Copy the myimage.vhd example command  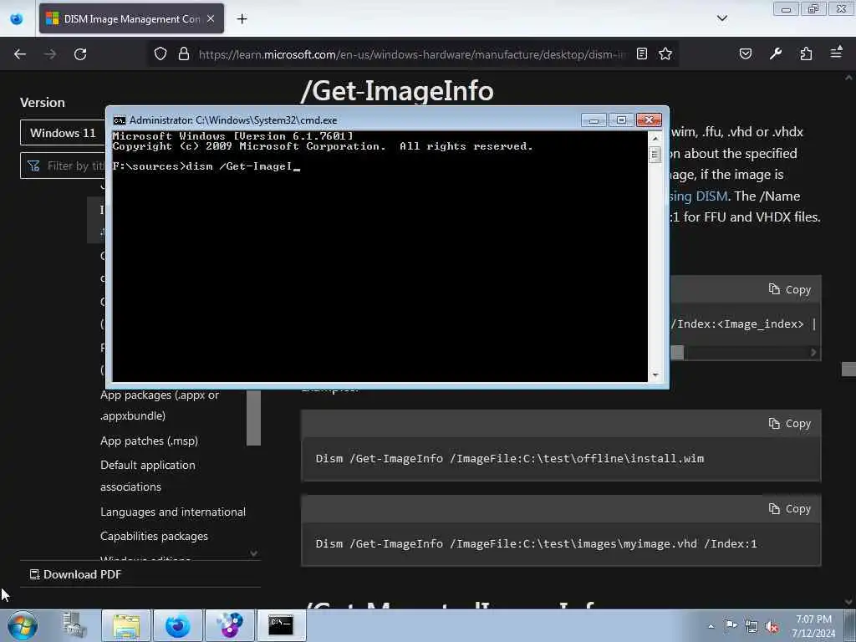point(789,508)
